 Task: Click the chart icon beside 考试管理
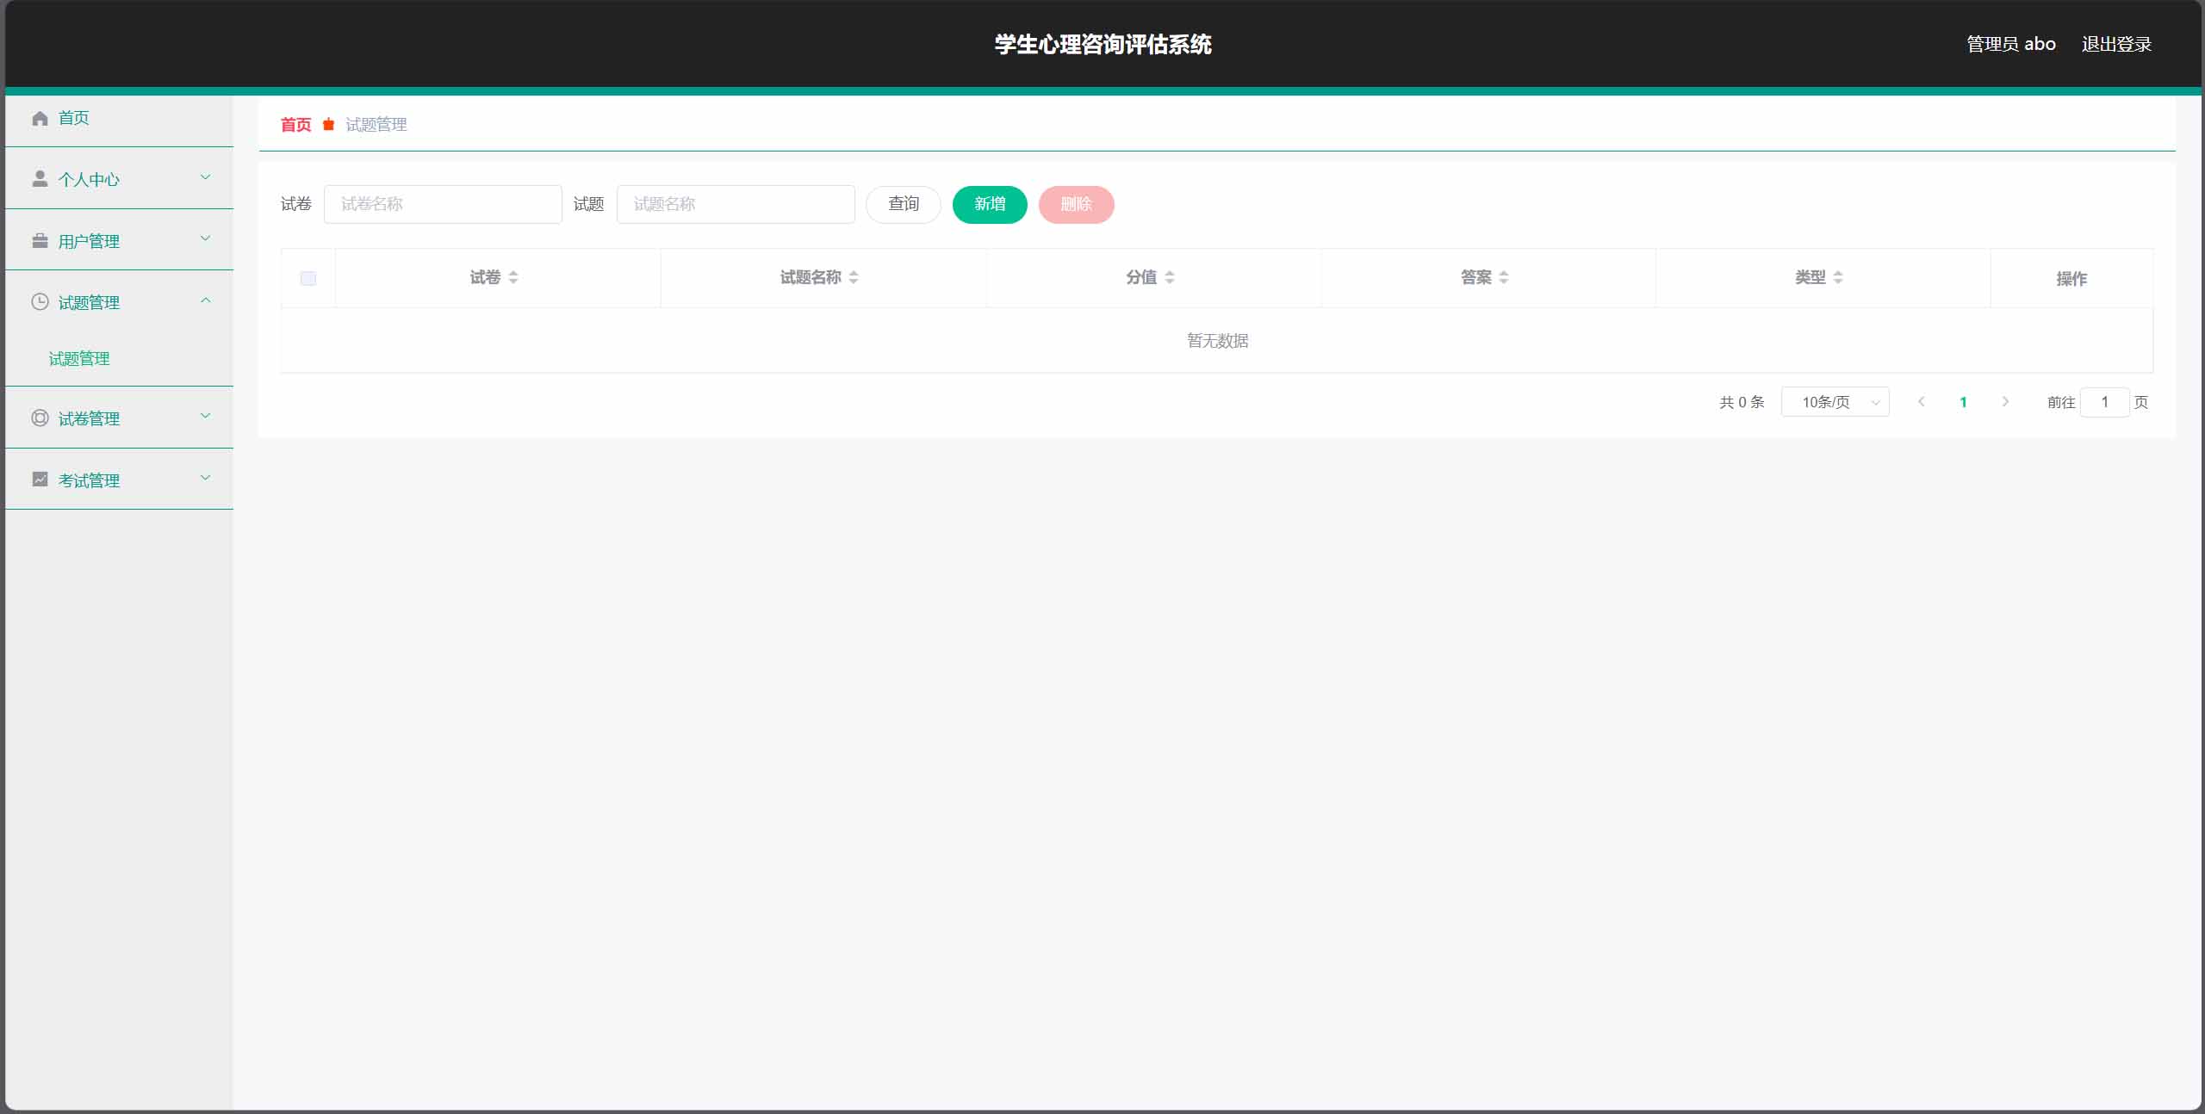click(x=40, y=479)
